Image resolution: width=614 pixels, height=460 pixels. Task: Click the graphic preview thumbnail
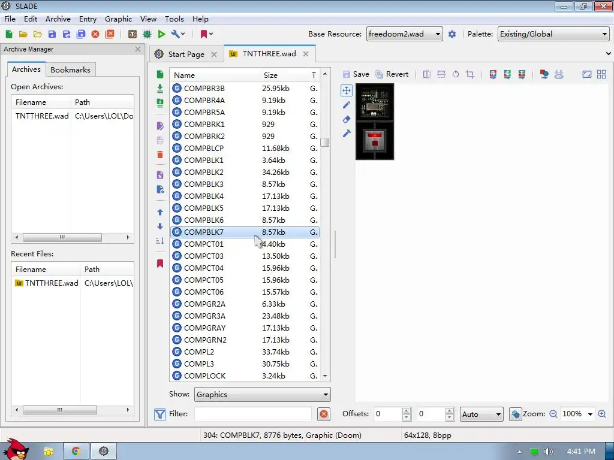(375, 122)
